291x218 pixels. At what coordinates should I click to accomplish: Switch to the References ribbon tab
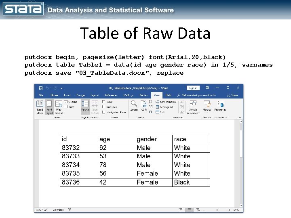[x=111, y=95]
